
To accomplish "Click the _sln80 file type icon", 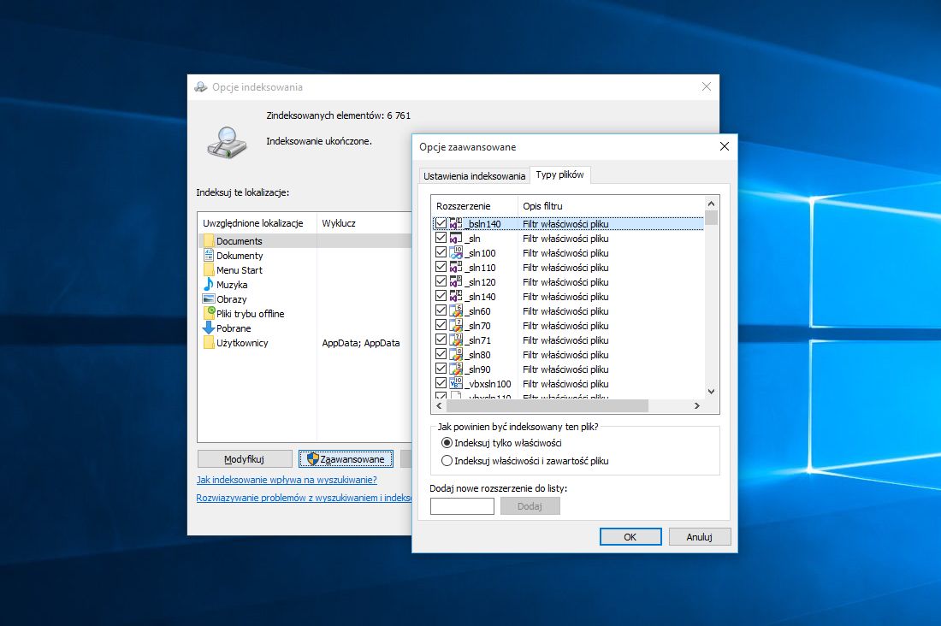I will pyautogui.click(x=456, y=354).
